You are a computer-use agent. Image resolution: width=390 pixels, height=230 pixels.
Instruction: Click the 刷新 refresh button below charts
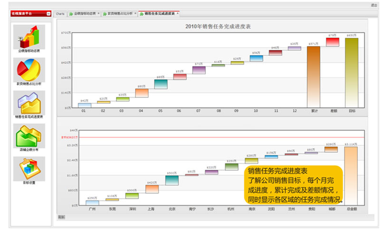61,217
